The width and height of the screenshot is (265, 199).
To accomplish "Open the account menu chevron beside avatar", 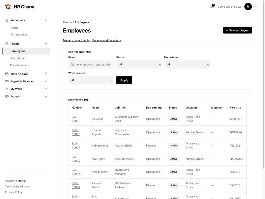I will [x=255, y=7].
